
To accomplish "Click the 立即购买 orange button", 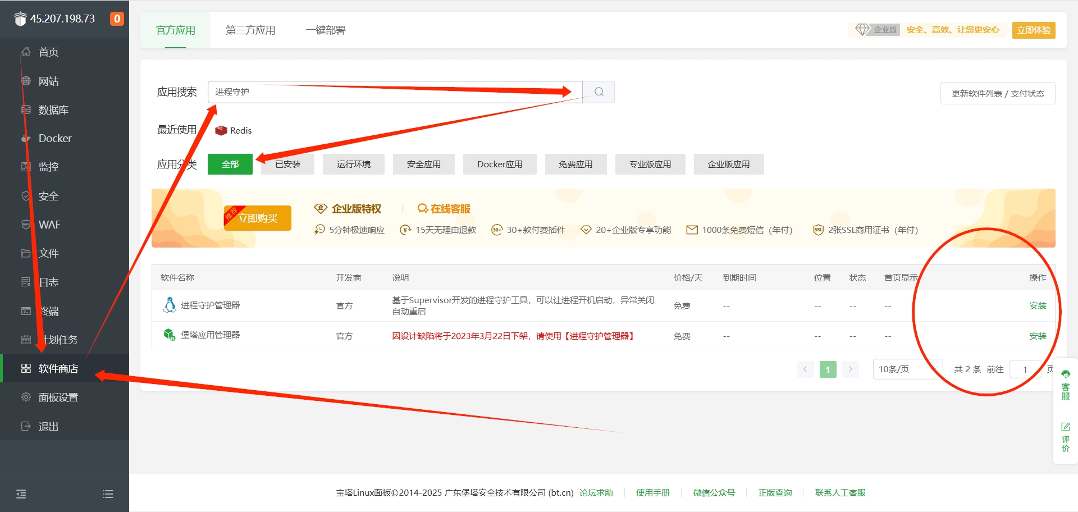I will (x=258, y=218).
